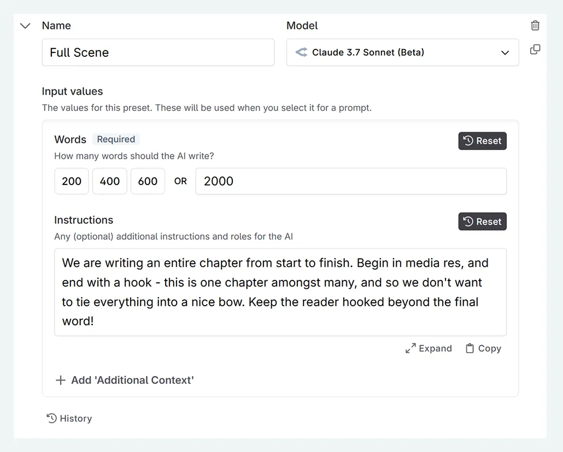Click the History clock icon
563x452 pixels.
(51, 418)
